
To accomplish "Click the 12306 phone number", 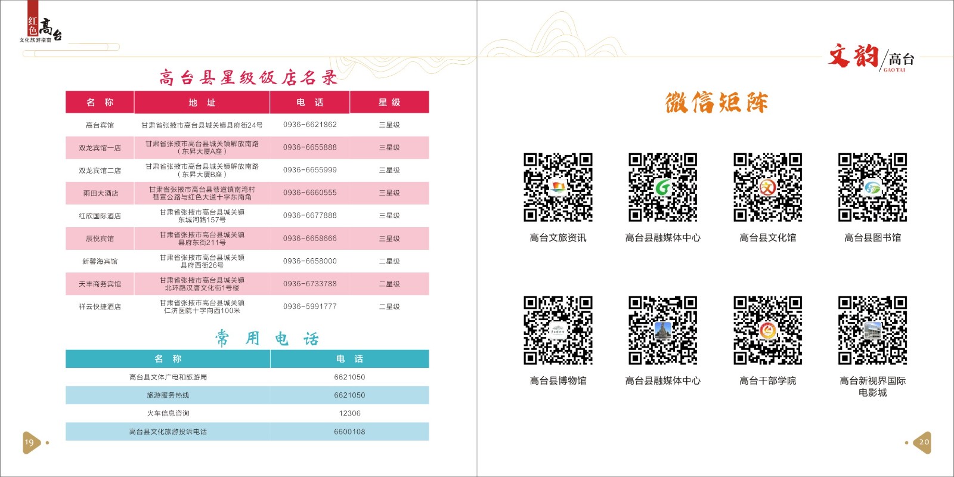I will pos(350,413).
